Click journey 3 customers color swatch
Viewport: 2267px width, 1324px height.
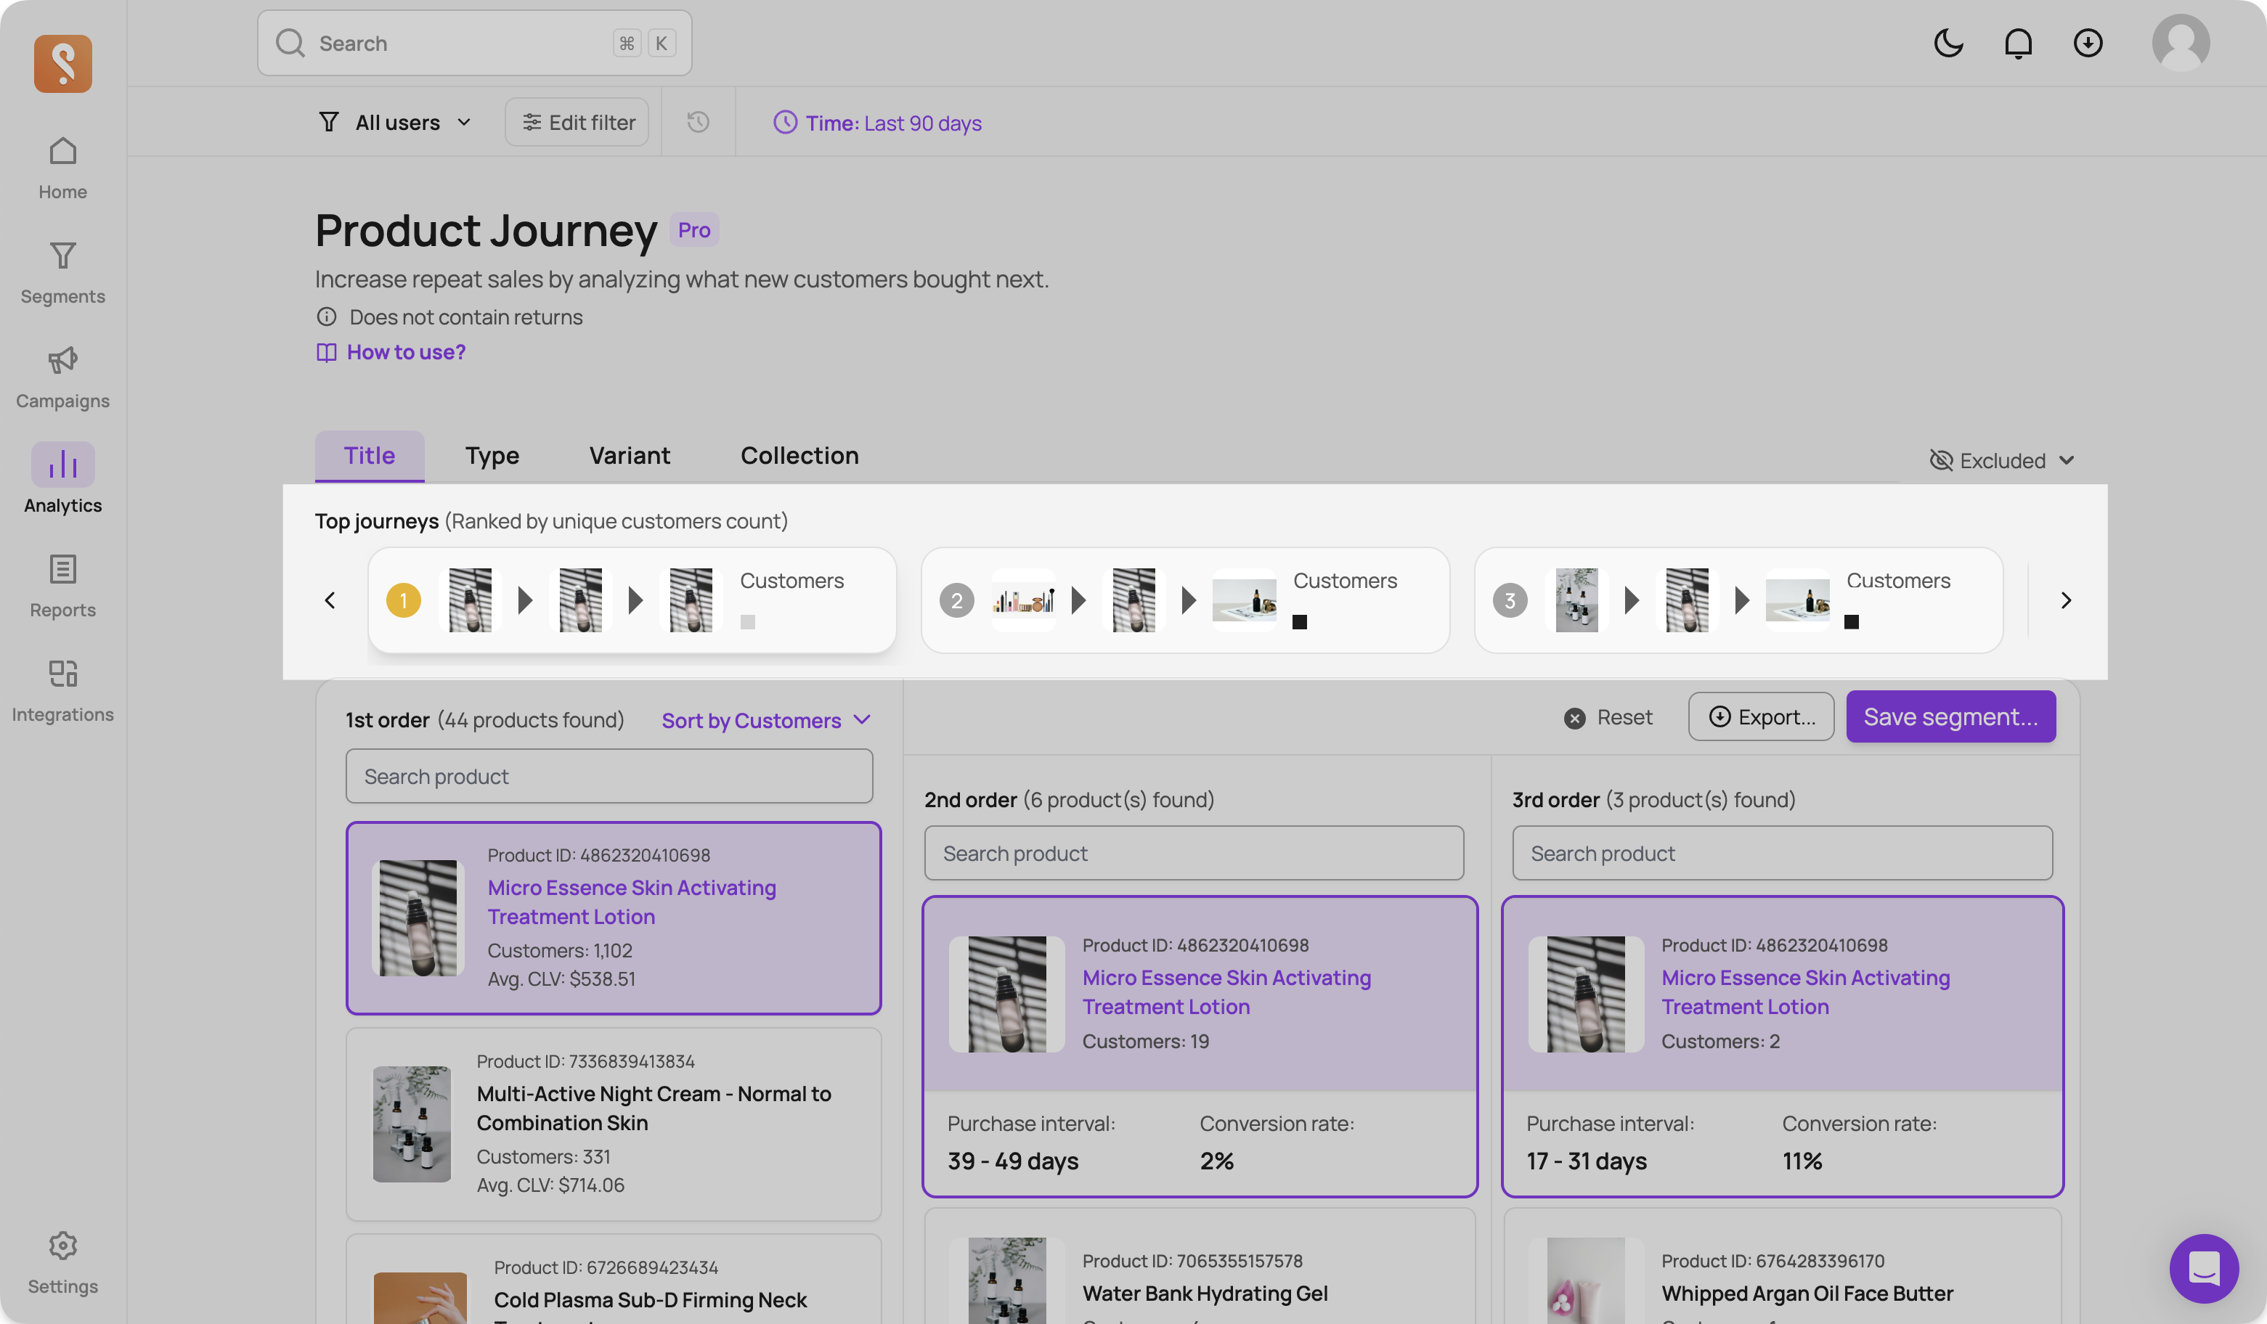[x=1852, y=621]
